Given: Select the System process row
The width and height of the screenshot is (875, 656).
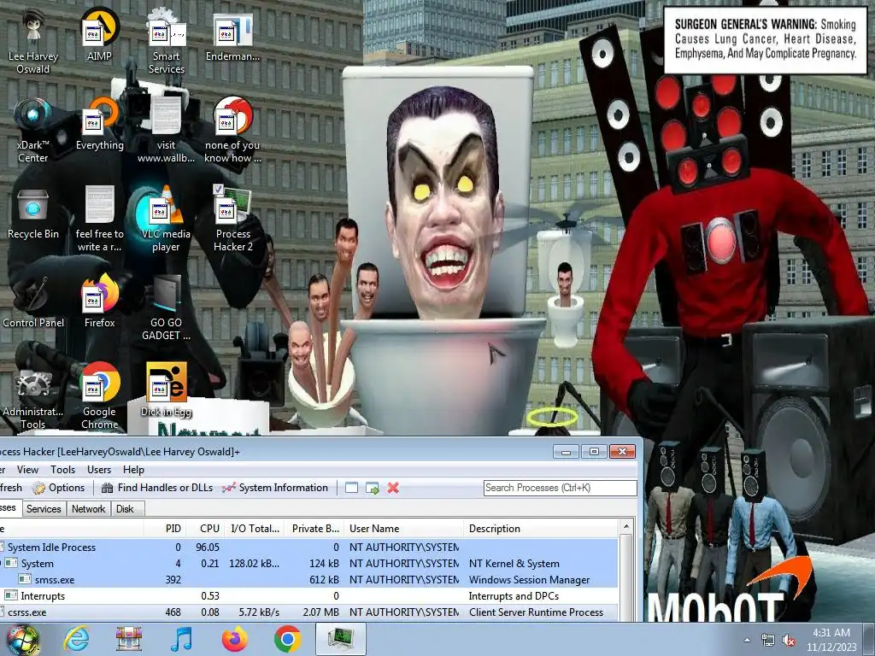Looking at the screenshot, I should pos(308,564).
